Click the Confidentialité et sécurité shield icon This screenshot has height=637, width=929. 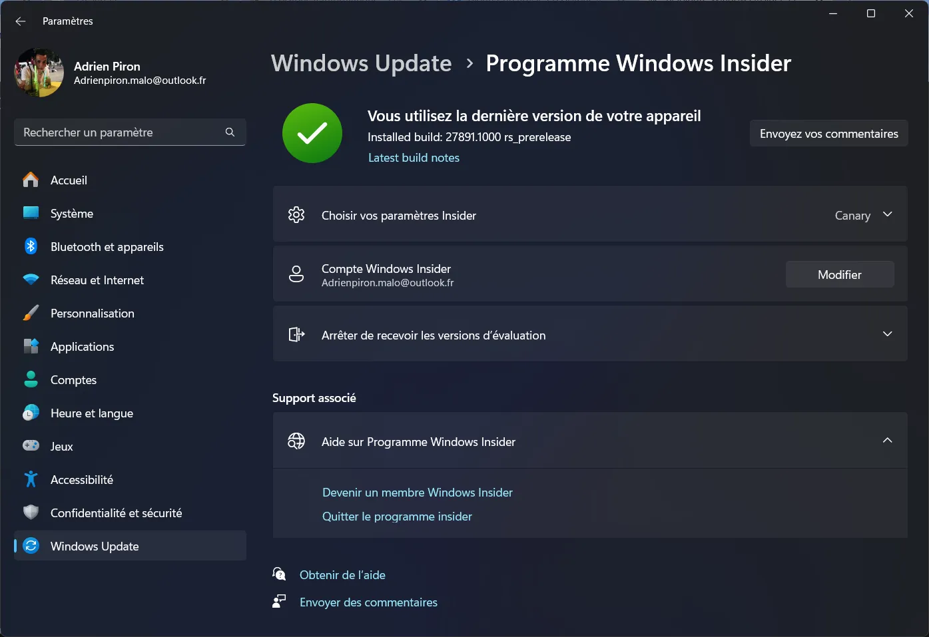31,513
